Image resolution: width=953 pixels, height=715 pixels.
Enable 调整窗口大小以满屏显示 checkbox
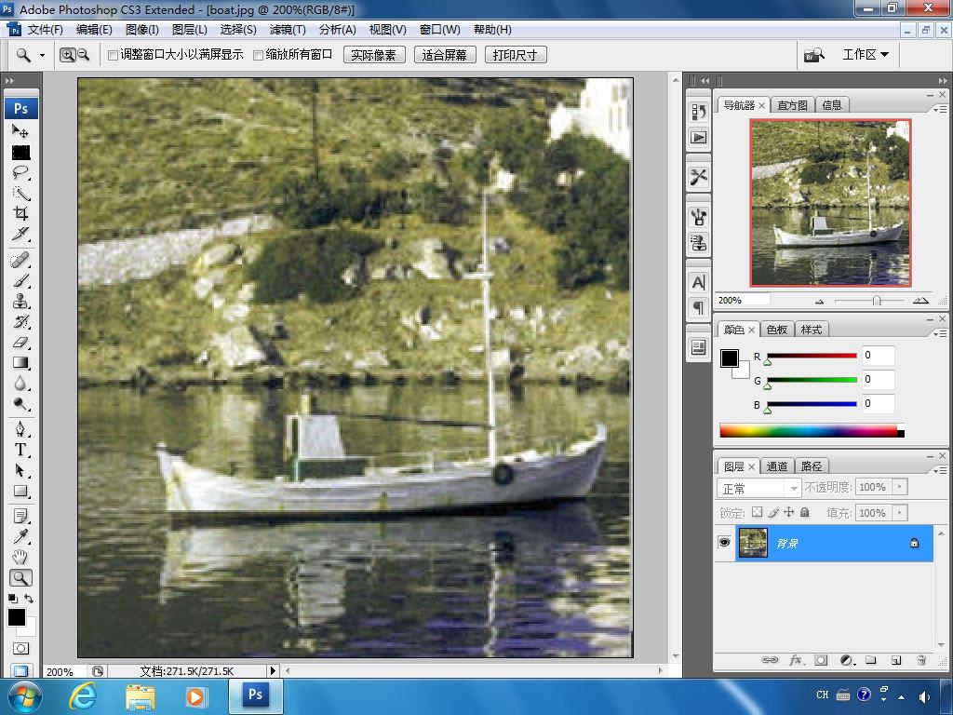(x=113, y=55)
